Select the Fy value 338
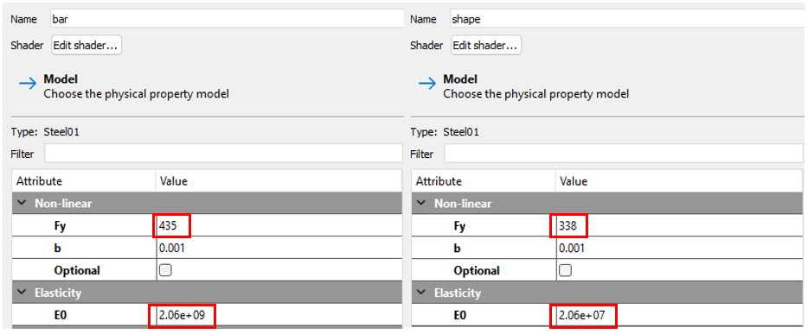Screen dimensions: 808x334 click(x=568, y=225)
